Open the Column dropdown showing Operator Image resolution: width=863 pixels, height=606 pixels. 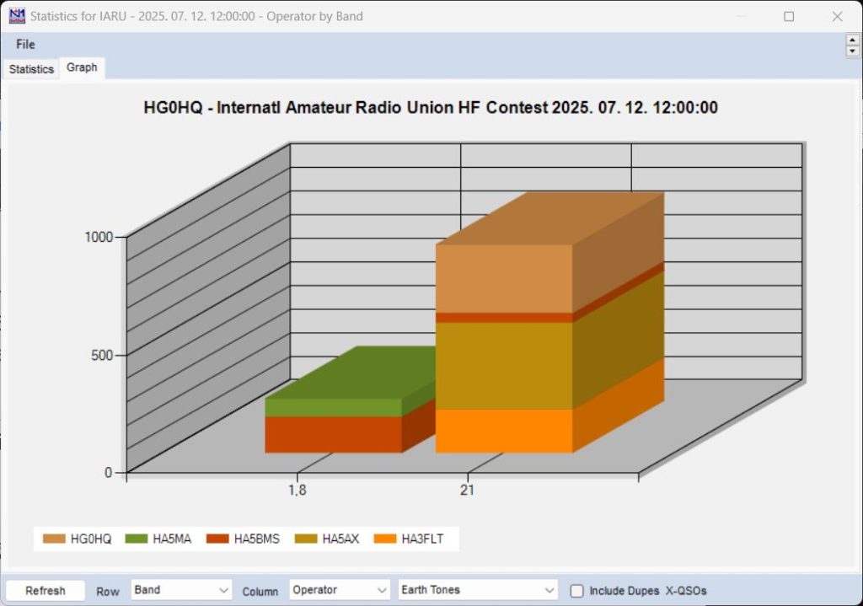coord(339,590)
